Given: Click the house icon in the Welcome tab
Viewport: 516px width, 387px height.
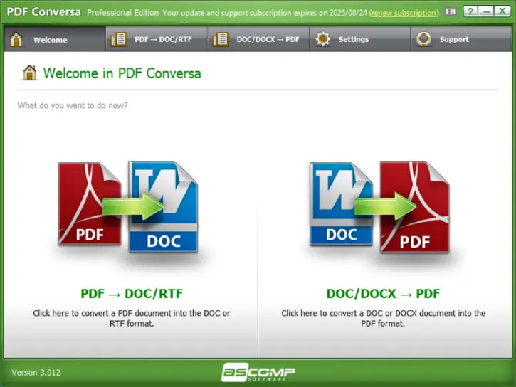Looking at the screenshot, I should tap(16, 39).
